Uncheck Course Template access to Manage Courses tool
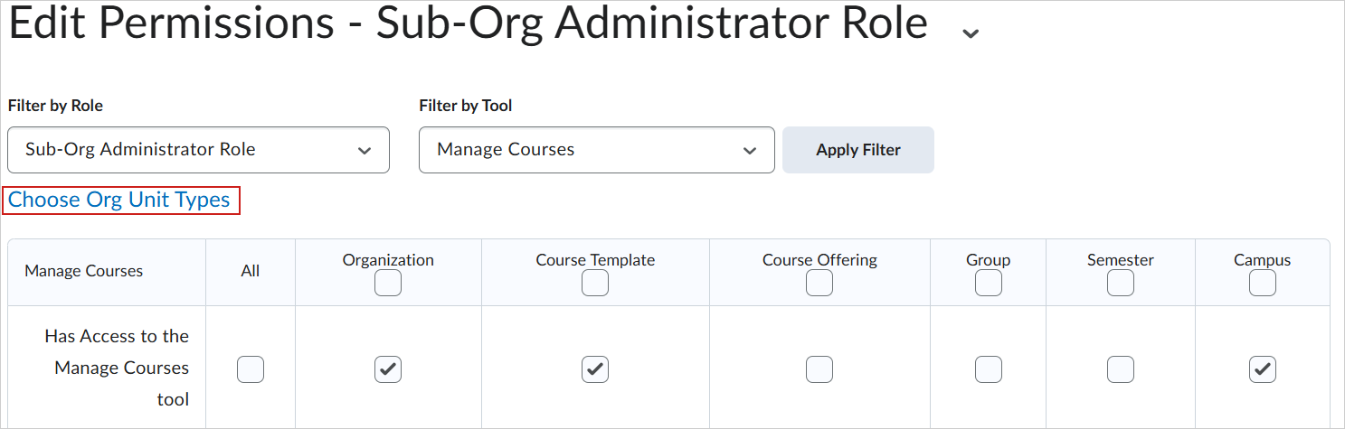The width and height of the screenshot is (1345, 429). [x=595, y=368]
